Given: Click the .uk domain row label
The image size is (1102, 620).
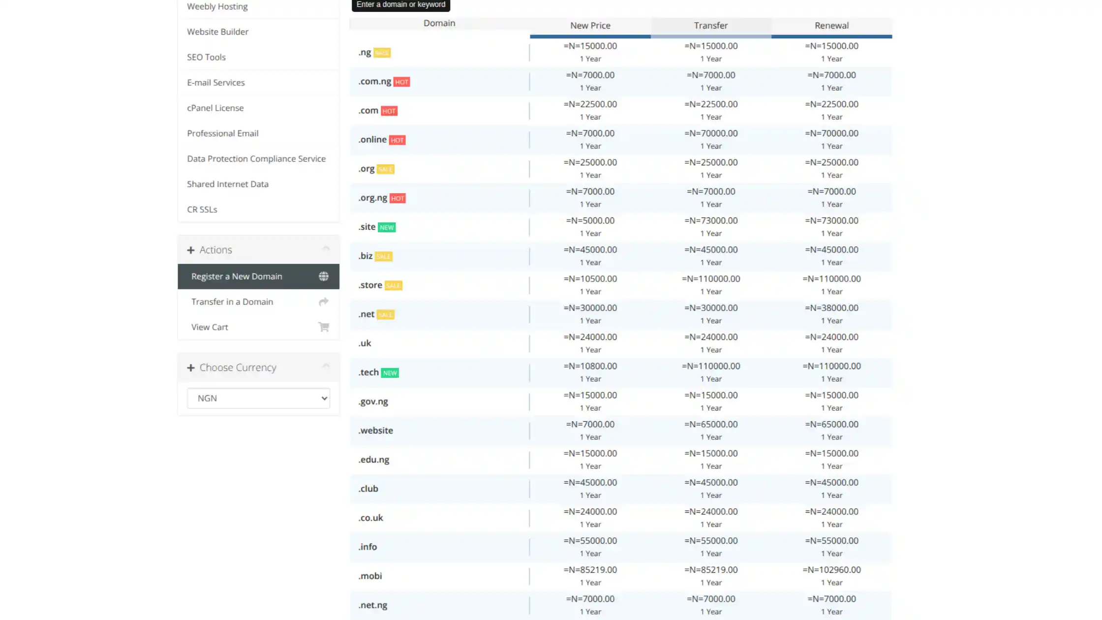Looking at the screenshot, I should coord(365,343).
